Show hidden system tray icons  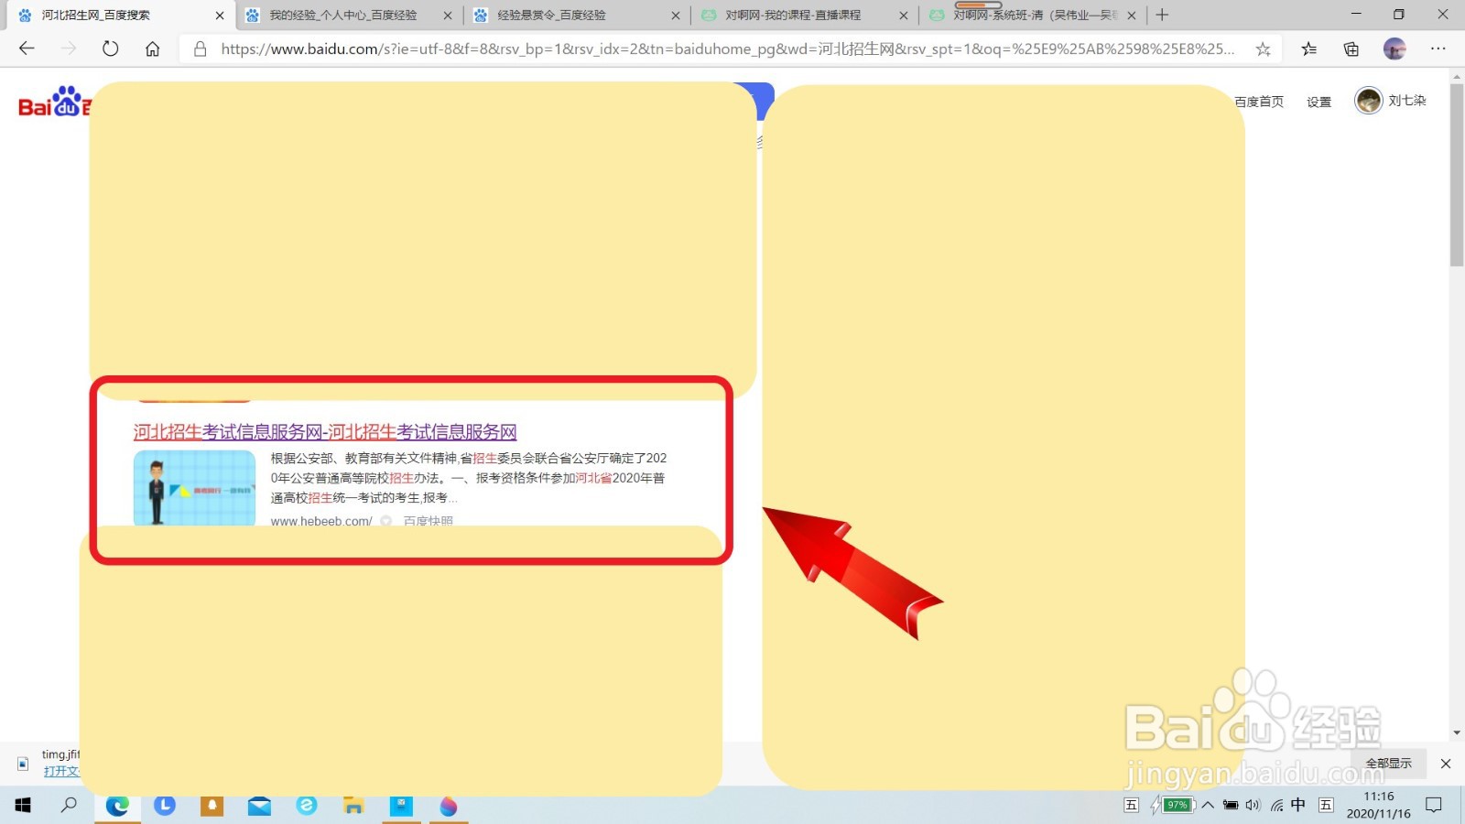click(x=1208, y=805)
